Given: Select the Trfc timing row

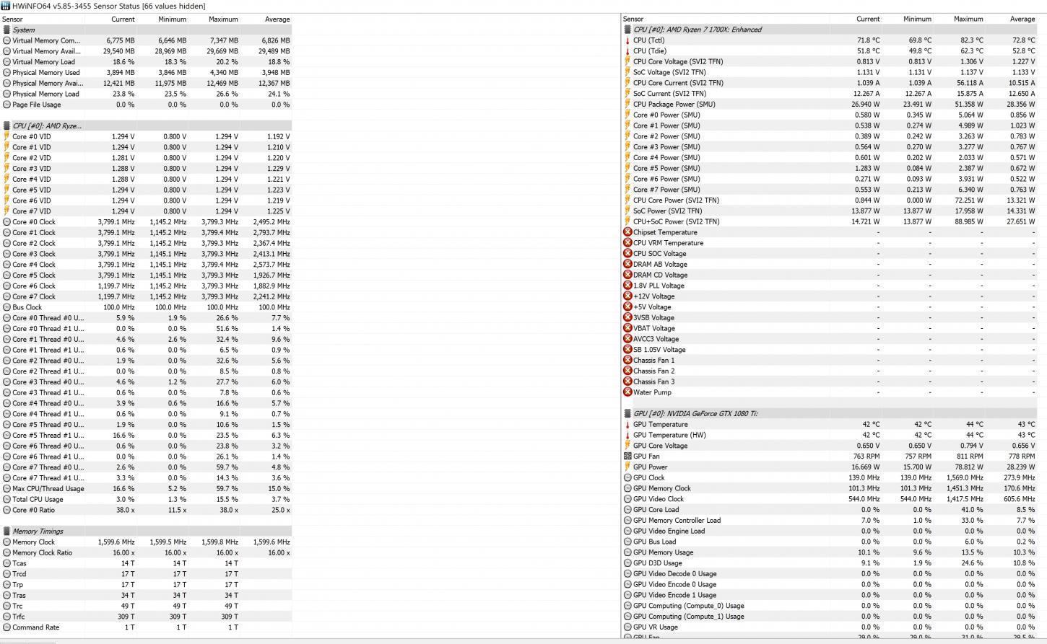Looking at the screenshot, I should 147,617.
